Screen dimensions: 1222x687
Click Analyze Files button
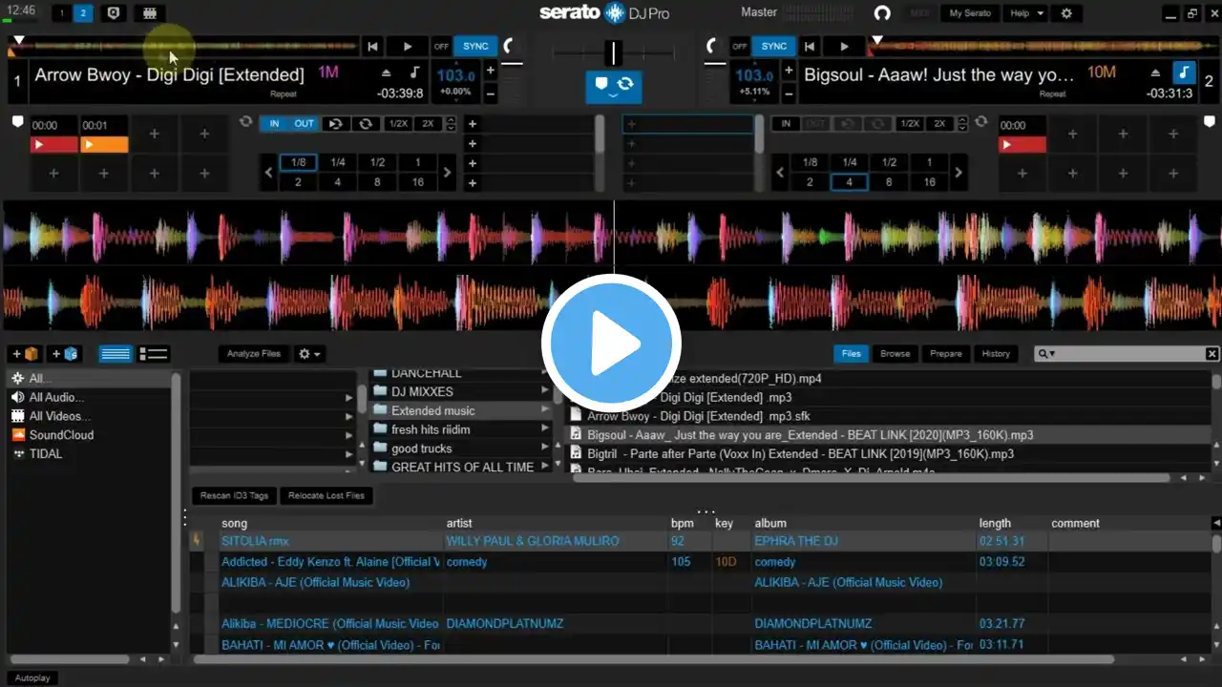[254, 354]
